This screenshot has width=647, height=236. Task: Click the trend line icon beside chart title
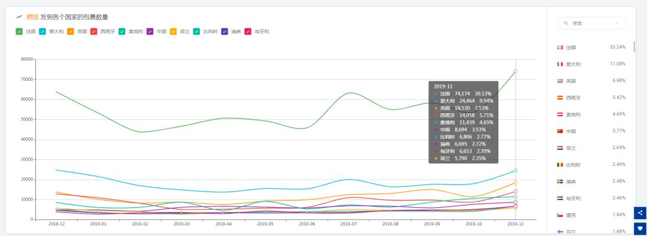point(19,17)
